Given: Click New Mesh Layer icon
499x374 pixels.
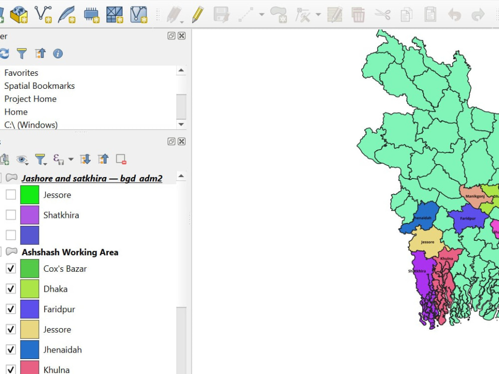Looking at the screenshot, I should point(115,14).
